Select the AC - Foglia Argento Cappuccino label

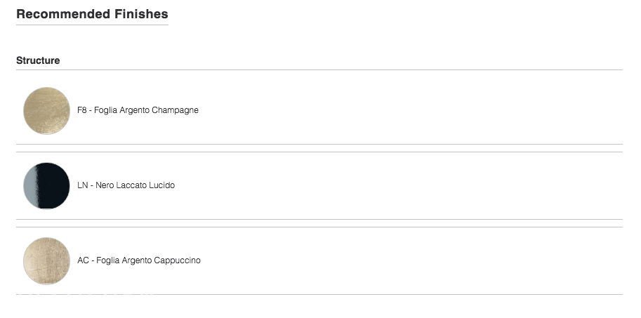pyautogui.click(x=139, y=260)
